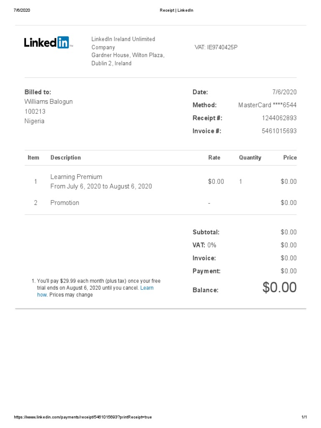Click the receipt URL in the footer

pos(83,418)
